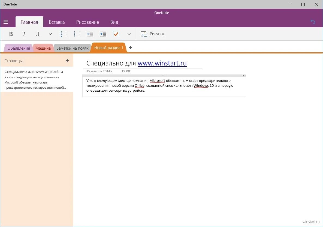Select the Объявления section tab
The width and height of the screenshot is (323, 227).
[19, 48]
